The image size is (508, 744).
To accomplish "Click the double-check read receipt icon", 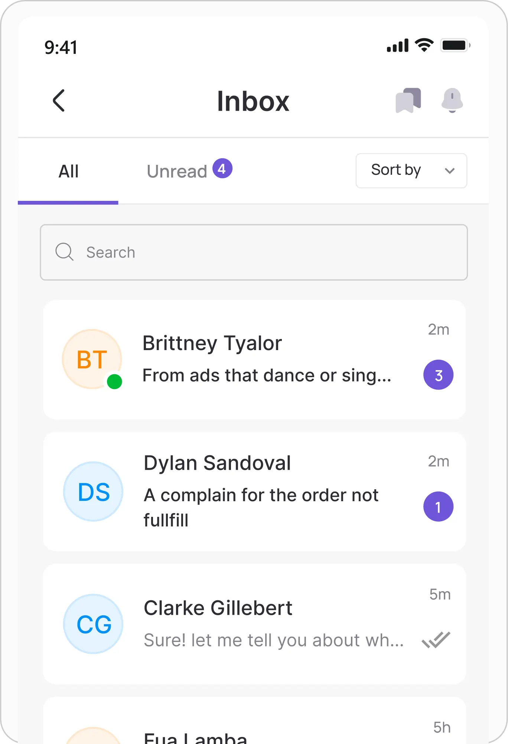I will (x=436, y=640).
